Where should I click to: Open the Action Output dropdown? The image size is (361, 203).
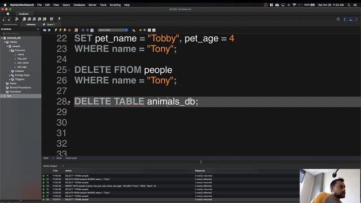pyautogui.click(x=53, y=166)
